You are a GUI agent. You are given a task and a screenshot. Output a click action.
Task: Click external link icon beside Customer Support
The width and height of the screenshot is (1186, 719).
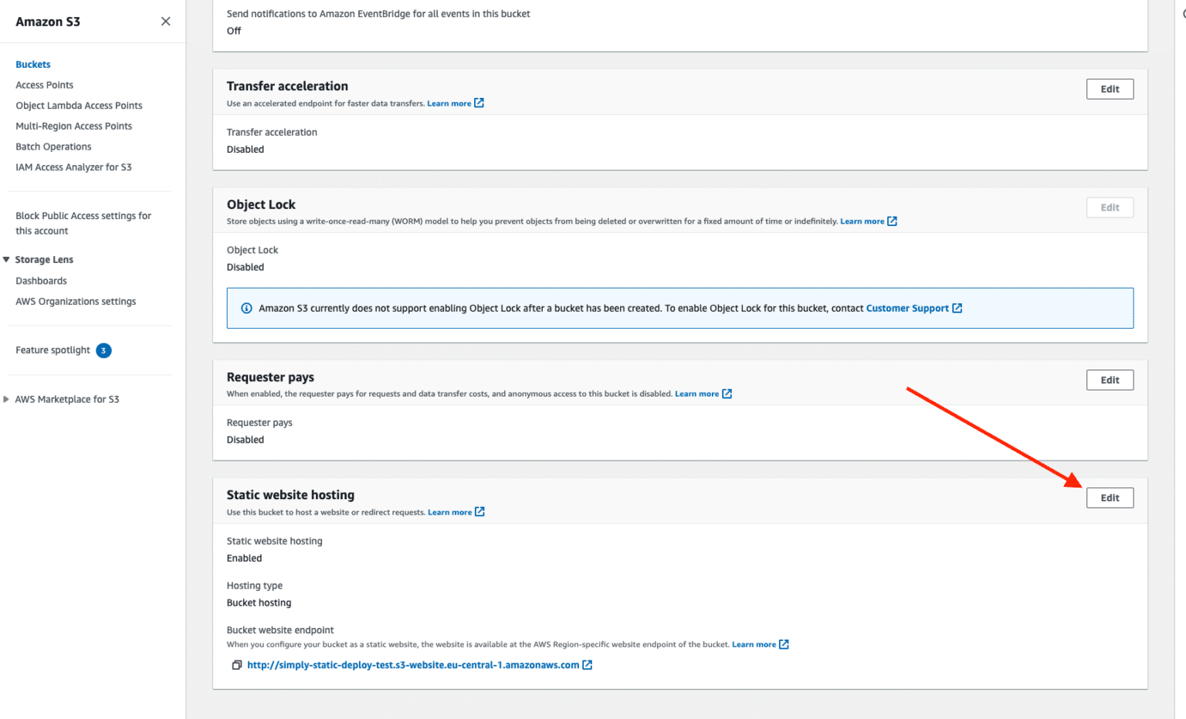coord(957,309)
